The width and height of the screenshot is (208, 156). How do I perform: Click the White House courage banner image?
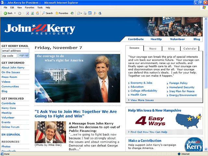coord(77,78)
